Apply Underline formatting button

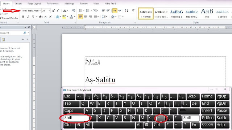33,17
